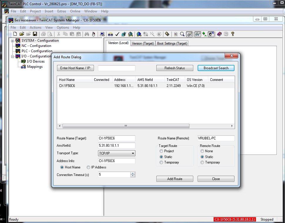
Task: Click the Broadcast Search button
Action: click(216, 68)
